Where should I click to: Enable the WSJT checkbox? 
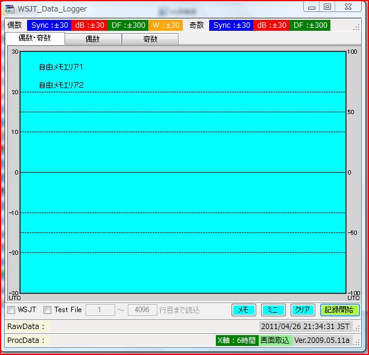click(x=11, y=310)
